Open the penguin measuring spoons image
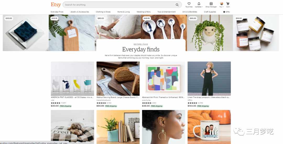The image size is (283, 144). click(164, 27)
